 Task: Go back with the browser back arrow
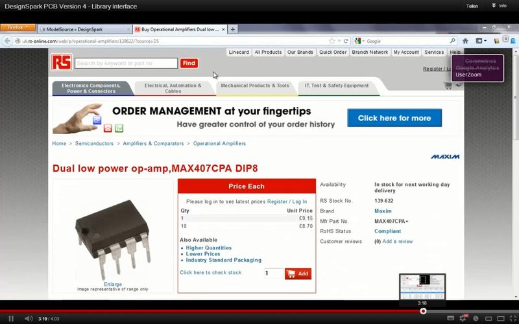point(8,41)
